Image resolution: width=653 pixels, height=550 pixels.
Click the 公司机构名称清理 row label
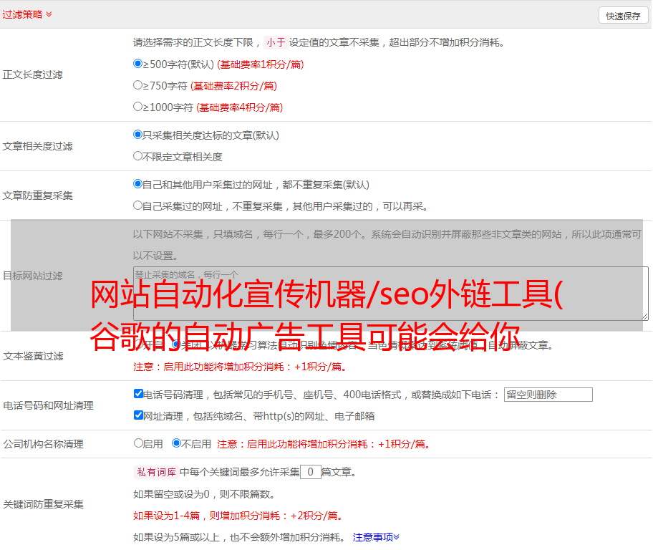pyautogui.click(x=43, y=444)
